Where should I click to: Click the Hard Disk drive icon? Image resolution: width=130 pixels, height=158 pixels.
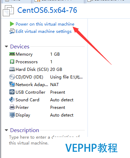point(12,69)
